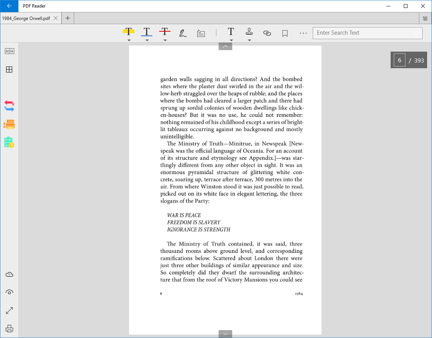The height and width of the screenshot is (338, 432).
Task: Click the line IGNORANCE IS STRENGTH
Action: 199,229
